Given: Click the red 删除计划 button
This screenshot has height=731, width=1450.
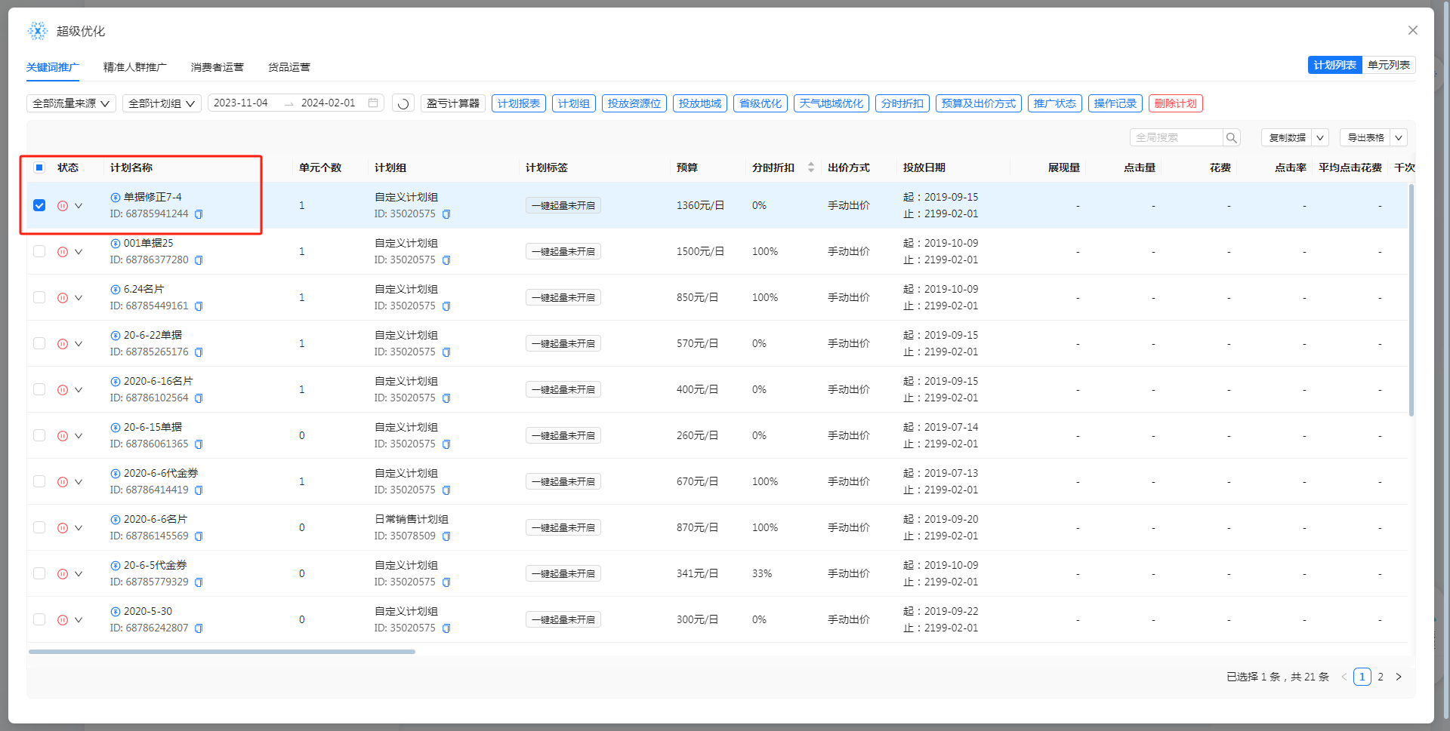Looking at the screenshot, I should (x=1176, y=103).
